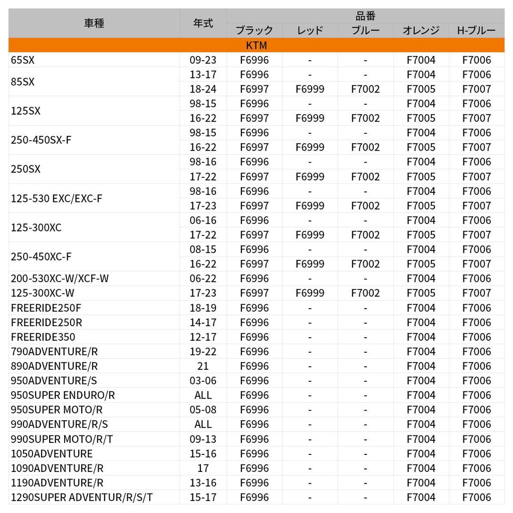
Task: Click the 12-17 year cell for FREERIDE350
Action: 203,337
